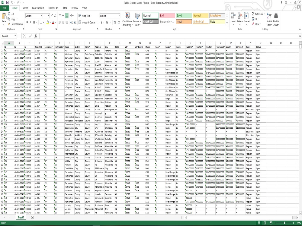Toggle the Wrap Text option
This screenshot has width=302, height=226.
click(84, 16)
